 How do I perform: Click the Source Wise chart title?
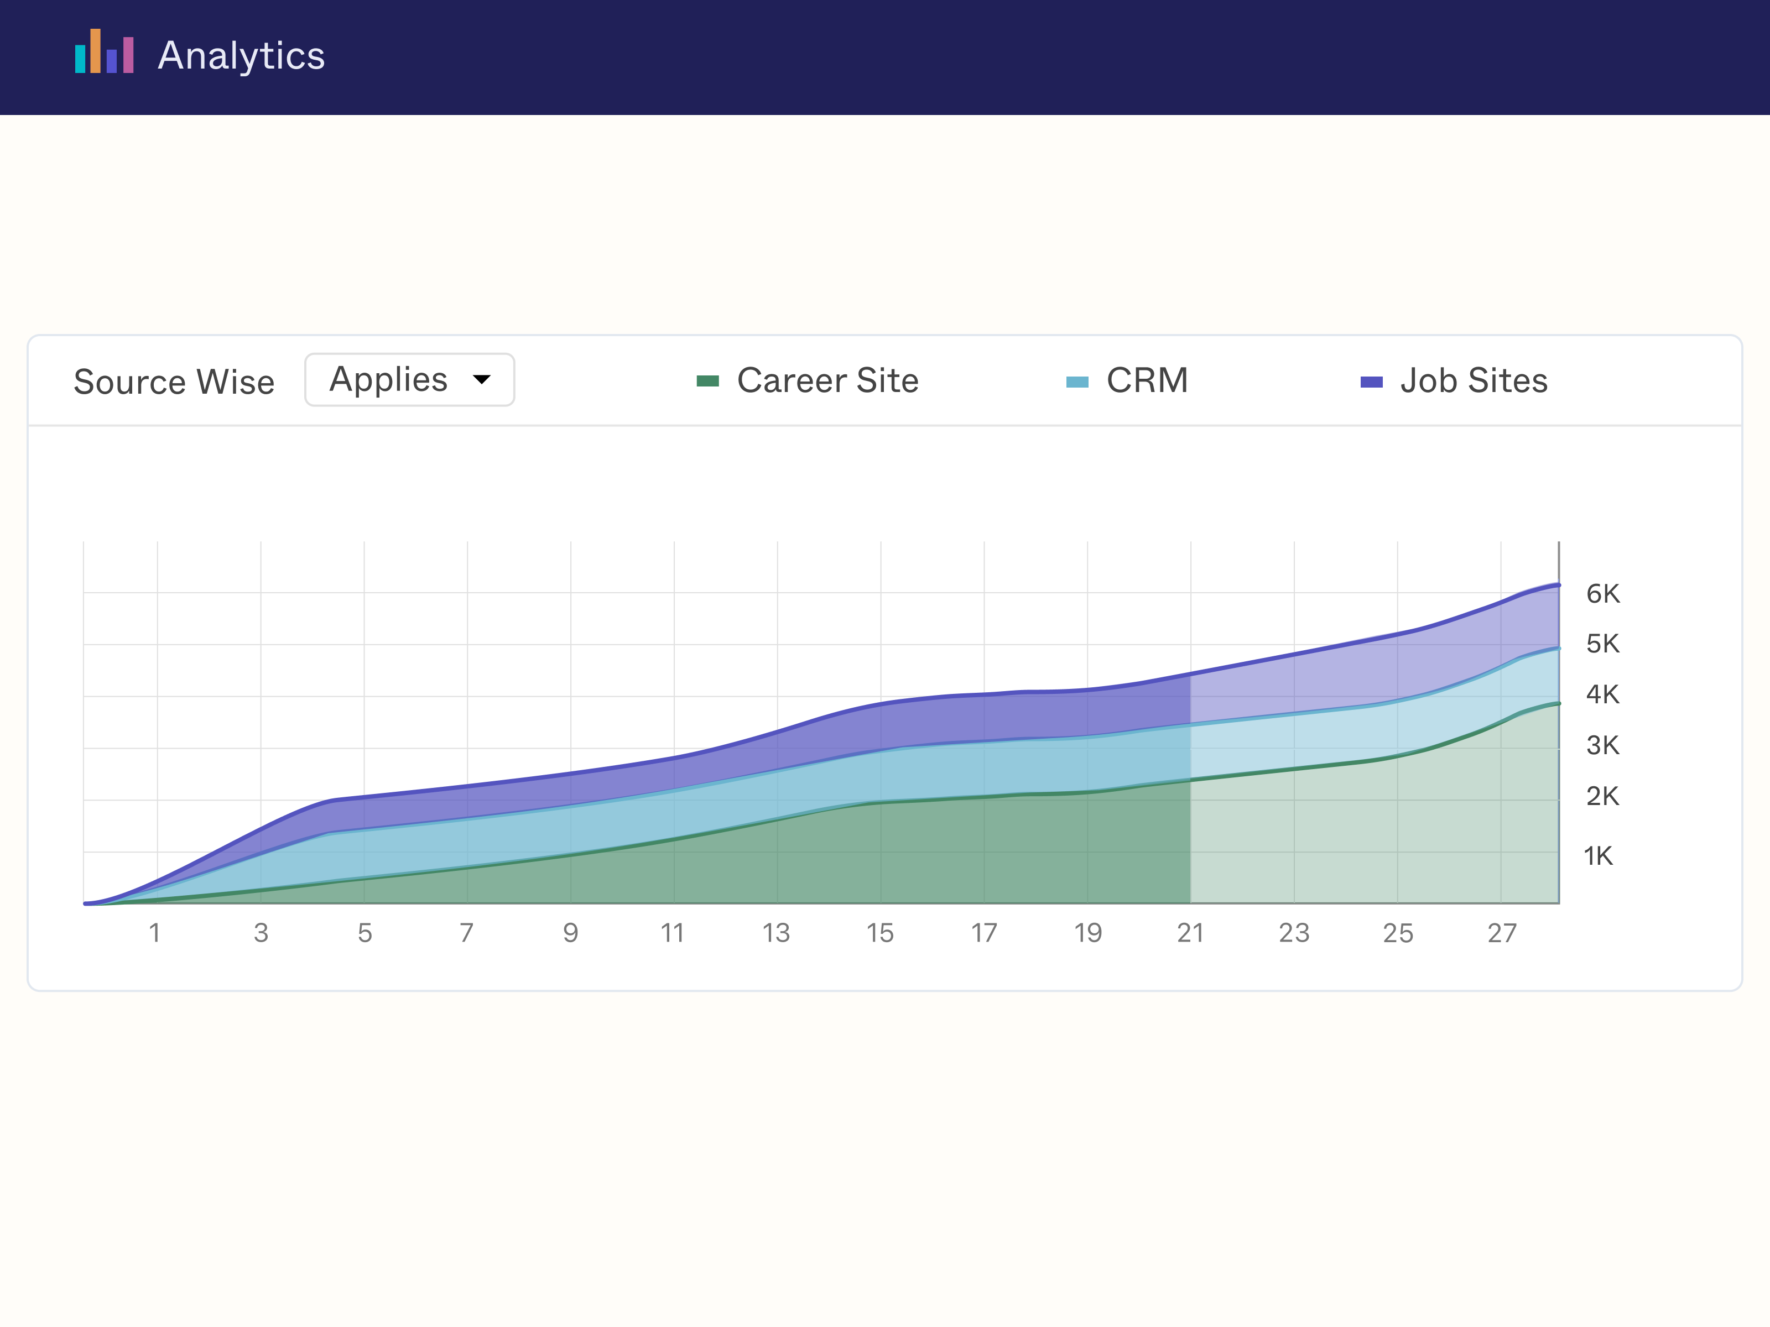(x=174, y=383)
